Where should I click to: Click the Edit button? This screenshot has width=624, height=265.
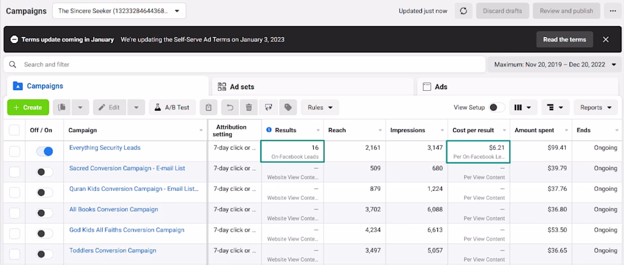click(x=109, y=107)
